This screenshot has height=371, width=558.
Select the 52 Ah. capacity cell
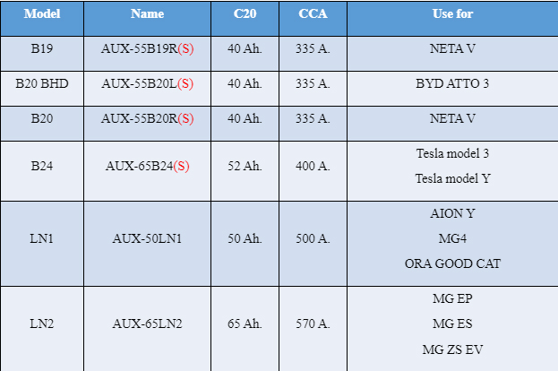[245, 171]
